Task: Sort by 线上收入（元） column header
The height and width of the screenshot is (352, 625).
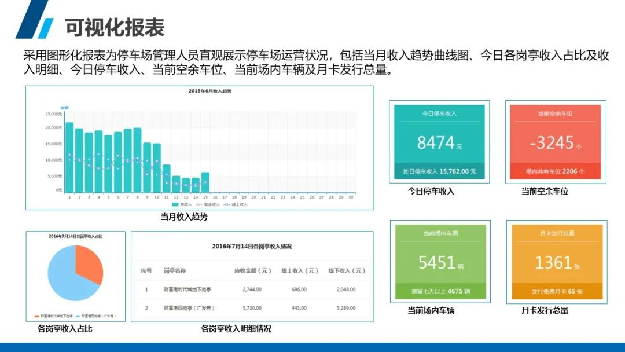Action: point(299,271)
